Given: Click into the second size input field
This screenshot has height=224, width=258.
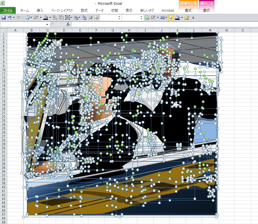Looking at the screenshot, I should coord(131,18).
